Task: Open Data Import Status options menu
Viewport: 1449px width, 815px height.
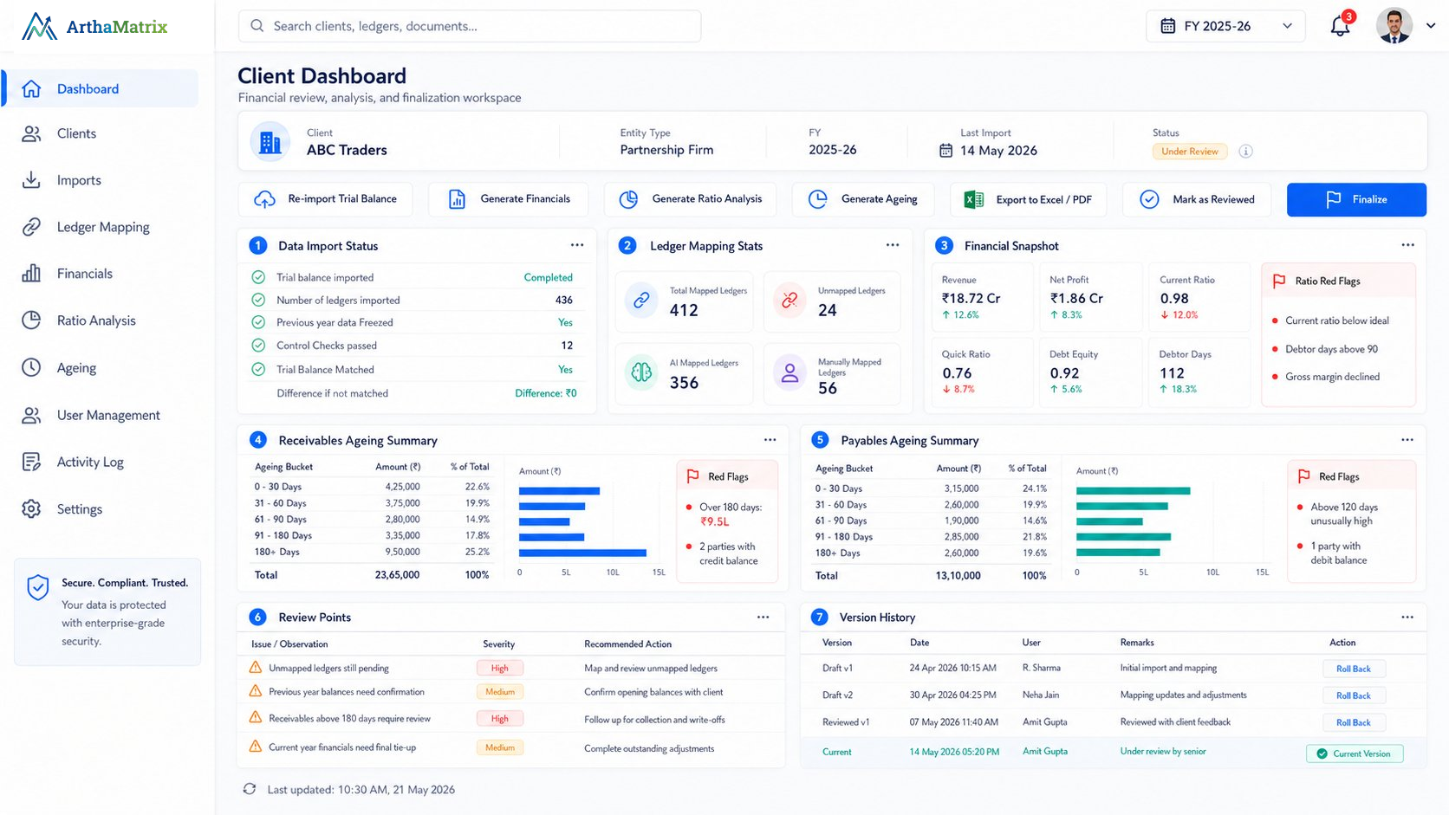Action: (x=577, y=245)
